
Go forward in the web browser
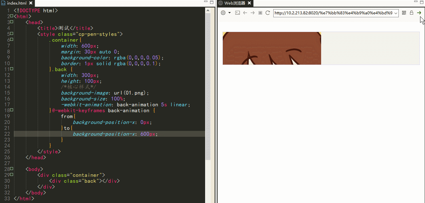pos(252,13)
